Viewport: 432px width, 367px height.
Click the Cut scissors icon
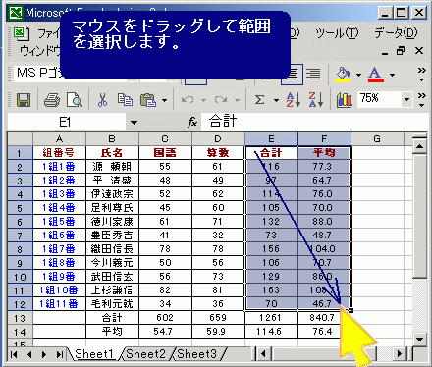point(102,99)
